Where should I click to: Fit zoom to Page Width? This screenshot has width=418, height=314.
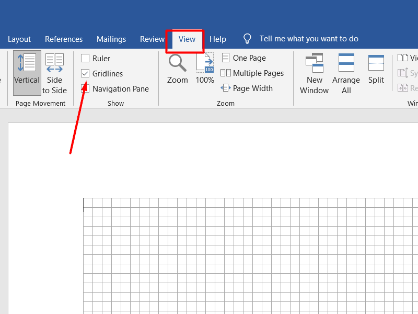tap(247, 88)
